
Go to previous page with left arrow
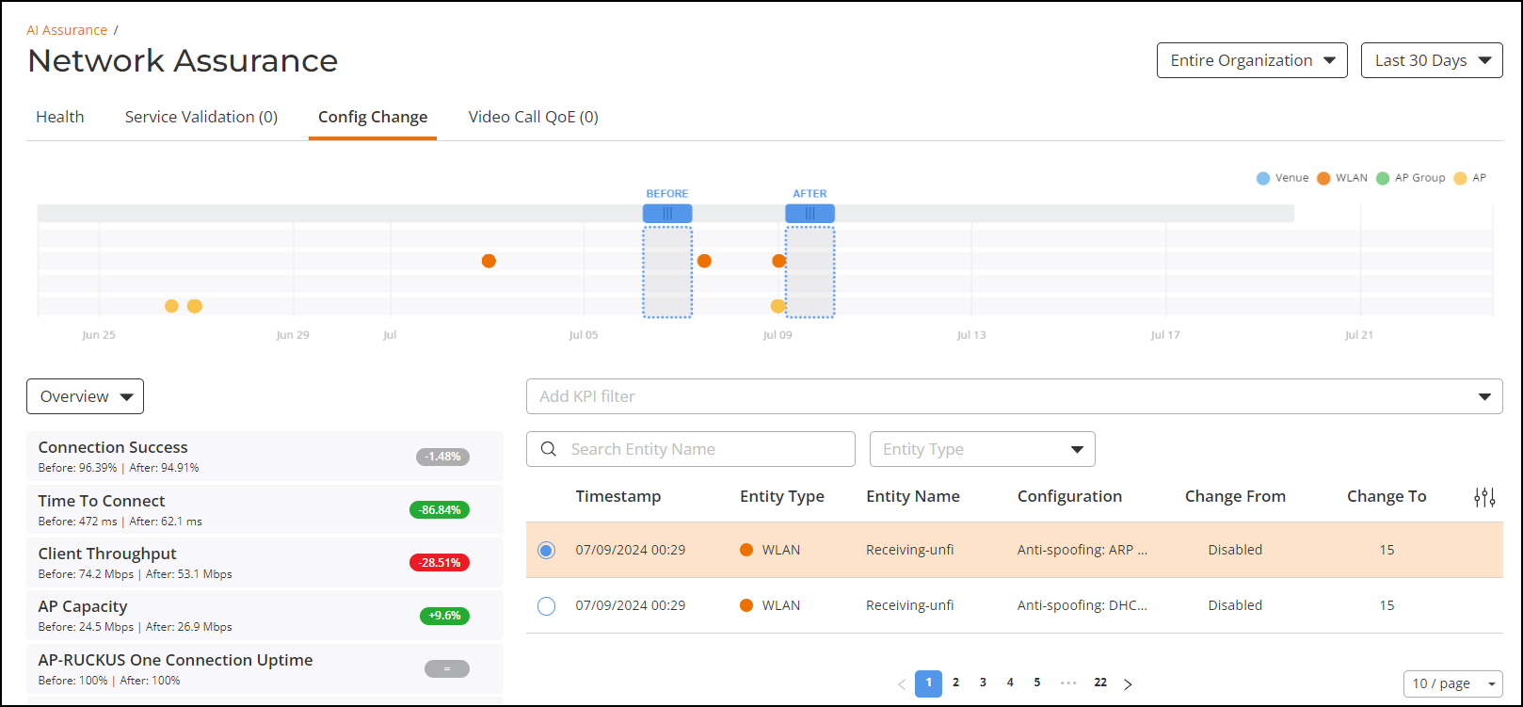(x=902, y=684)
